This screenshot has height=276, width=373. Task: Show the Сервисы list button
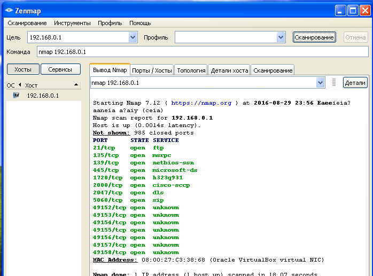pos(60,69)
